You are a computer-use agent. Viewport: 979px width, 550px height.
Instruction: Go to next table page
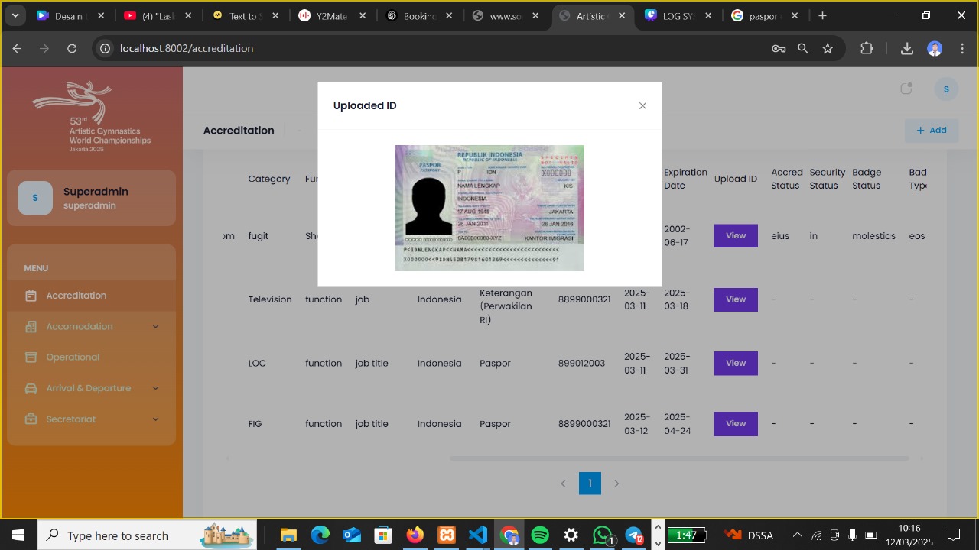pyautogui.click(x=616, y=484)
